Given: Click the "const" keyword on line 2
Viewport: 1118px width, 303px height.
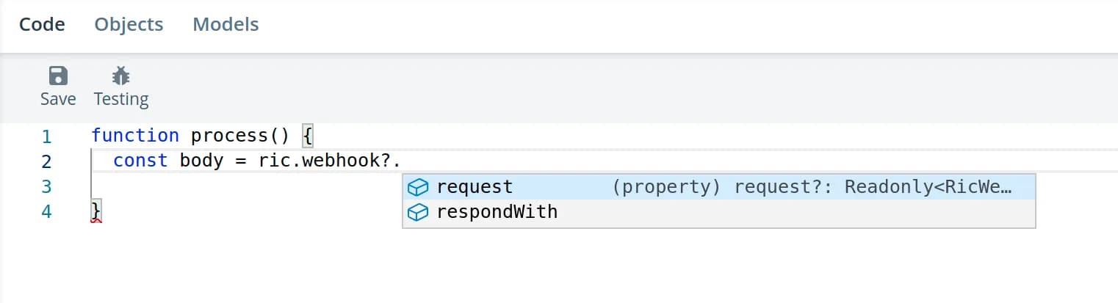Looking at the screenshot, I should click(140, 161).
